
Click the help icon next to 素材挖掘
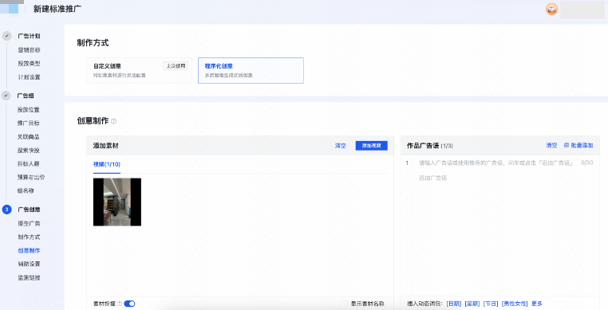coord(120,304)
